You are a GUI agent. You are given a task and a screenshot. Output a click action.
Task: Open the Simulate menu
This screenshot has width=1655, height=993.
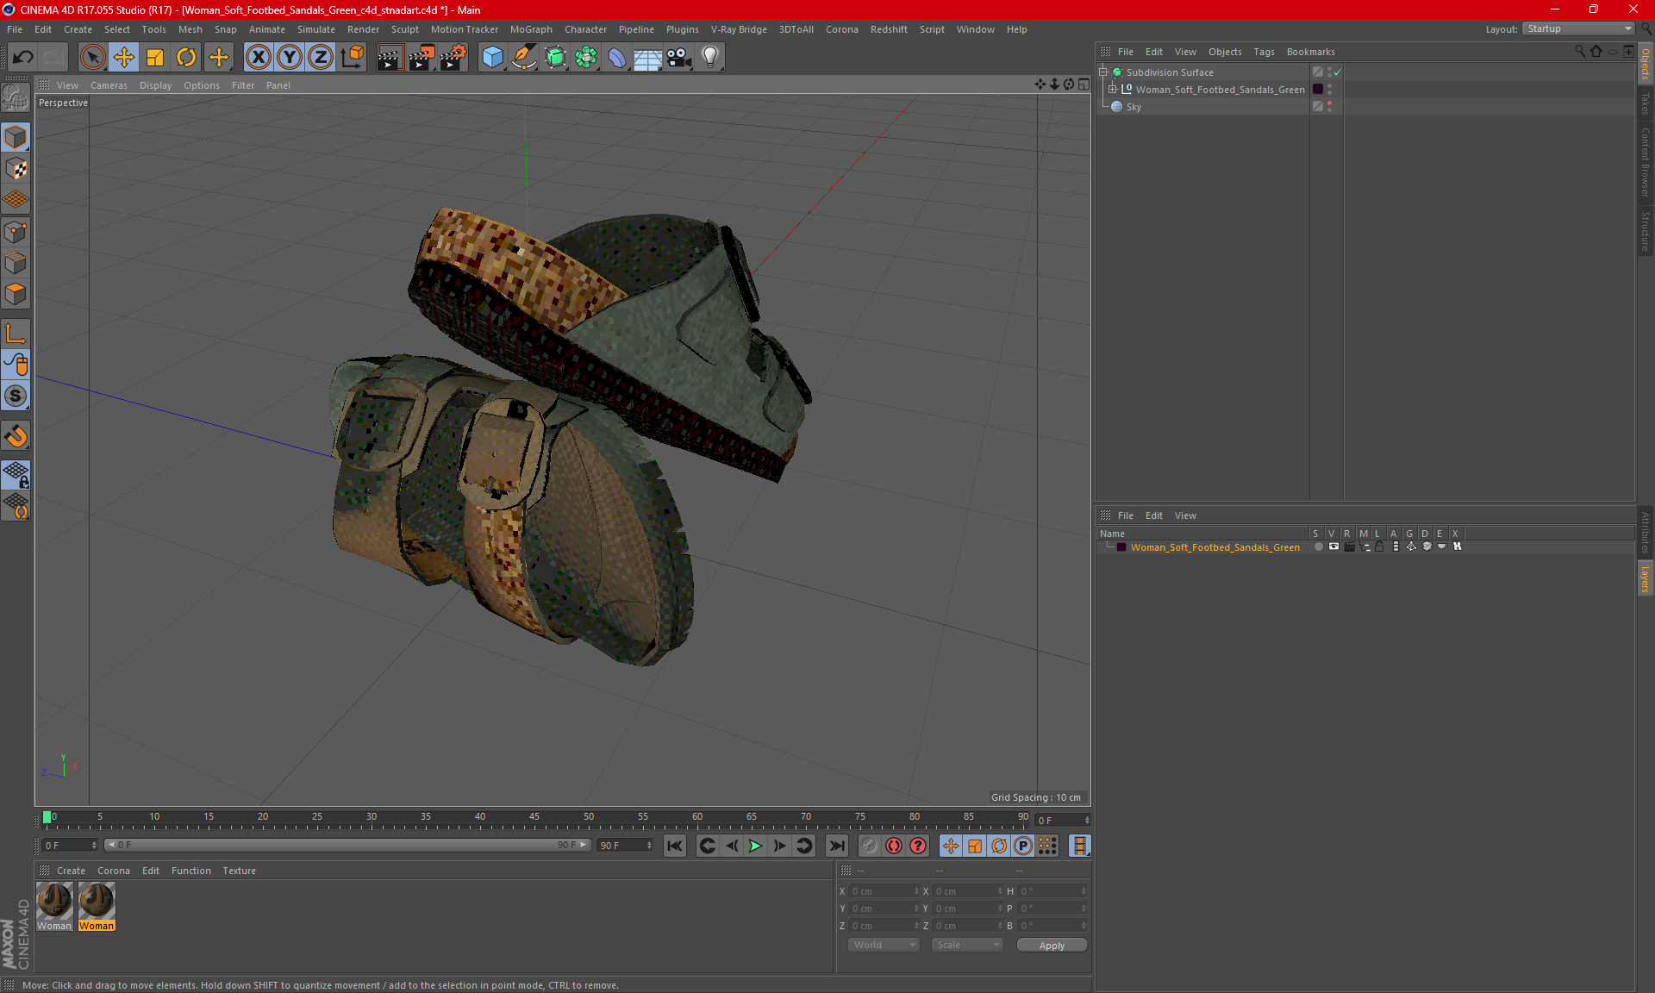(x=316, y=29)
